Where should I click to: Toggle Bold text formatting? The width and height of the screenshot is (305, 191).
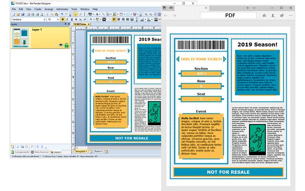pyautogui.click(x=63, y=20)
